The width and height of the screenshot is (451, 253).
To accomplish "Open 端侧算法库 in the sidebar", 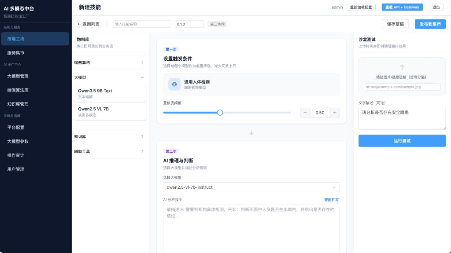I will 35,90.
